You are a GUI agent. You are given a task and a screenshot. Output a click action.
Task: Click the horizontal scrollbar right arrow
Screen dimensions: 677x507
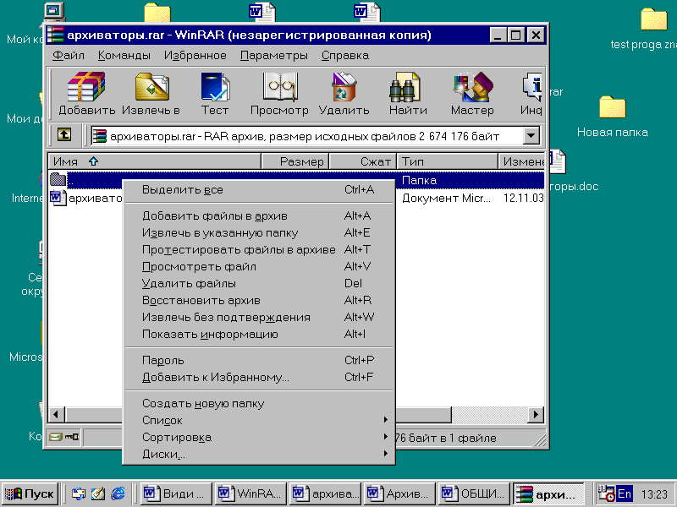536,414
